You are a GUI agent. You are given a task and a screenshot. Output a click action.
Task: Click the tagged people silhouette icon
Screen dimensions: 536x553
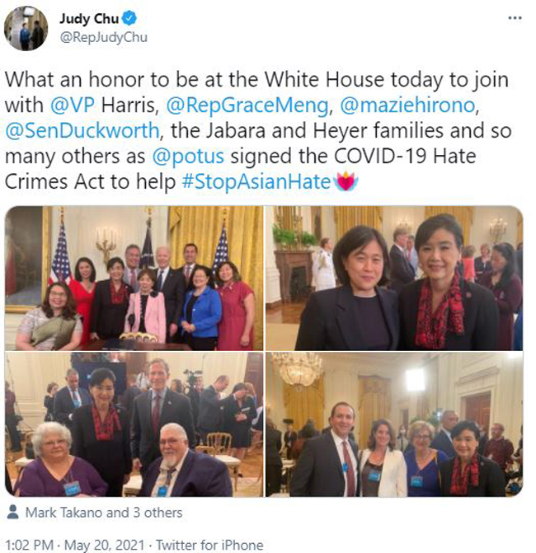tap(13, 512)
